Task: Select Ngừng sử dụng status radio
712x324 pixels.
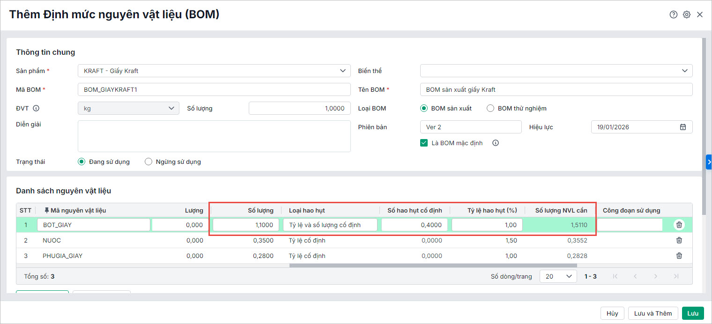Action: pos(148,162)
